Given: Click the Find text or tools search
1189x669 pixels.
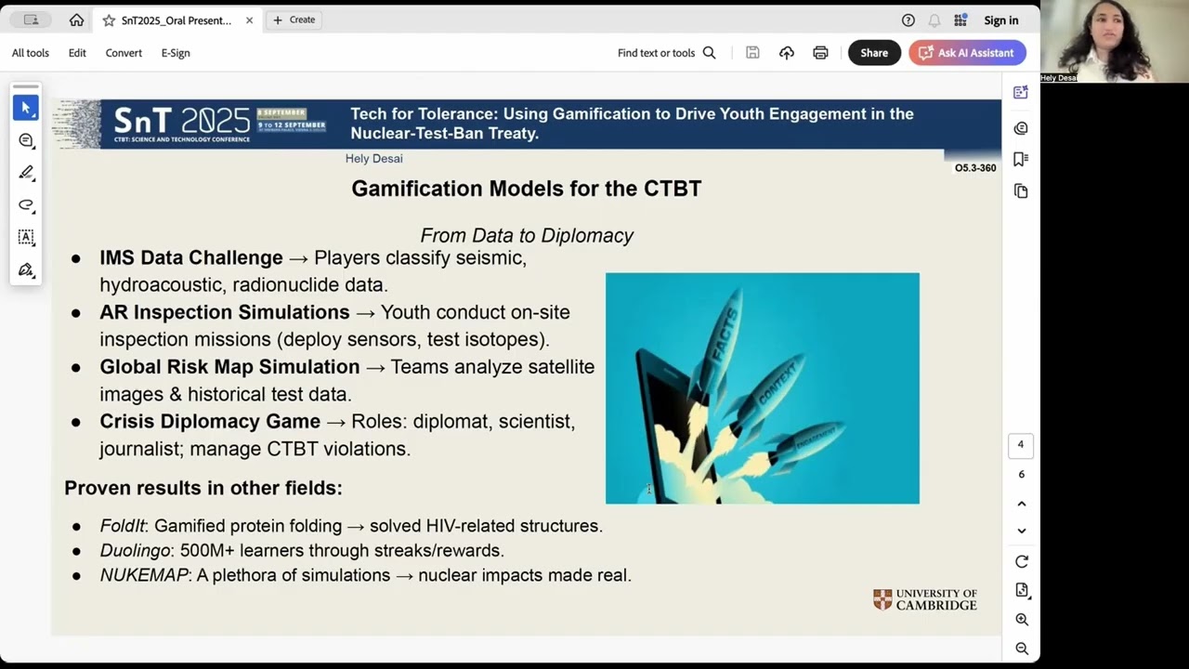Looking at the screenshot, I should (x=667, y=53).
